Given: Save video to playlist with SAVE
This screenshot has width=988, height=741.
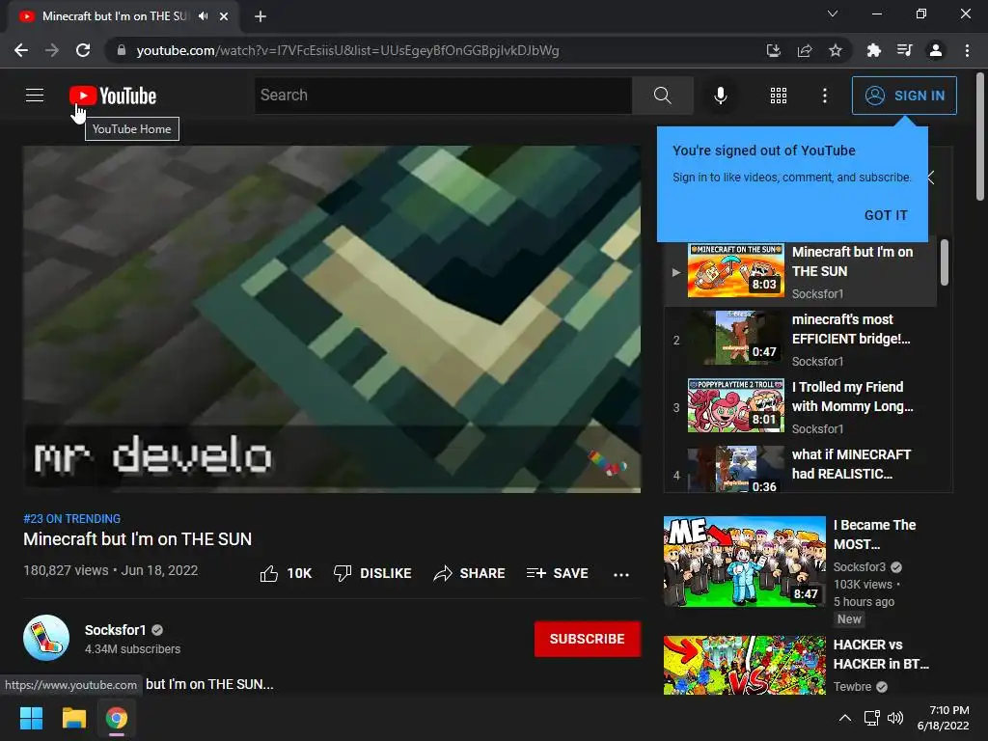Looking at the screenshot, I should 558,573.
